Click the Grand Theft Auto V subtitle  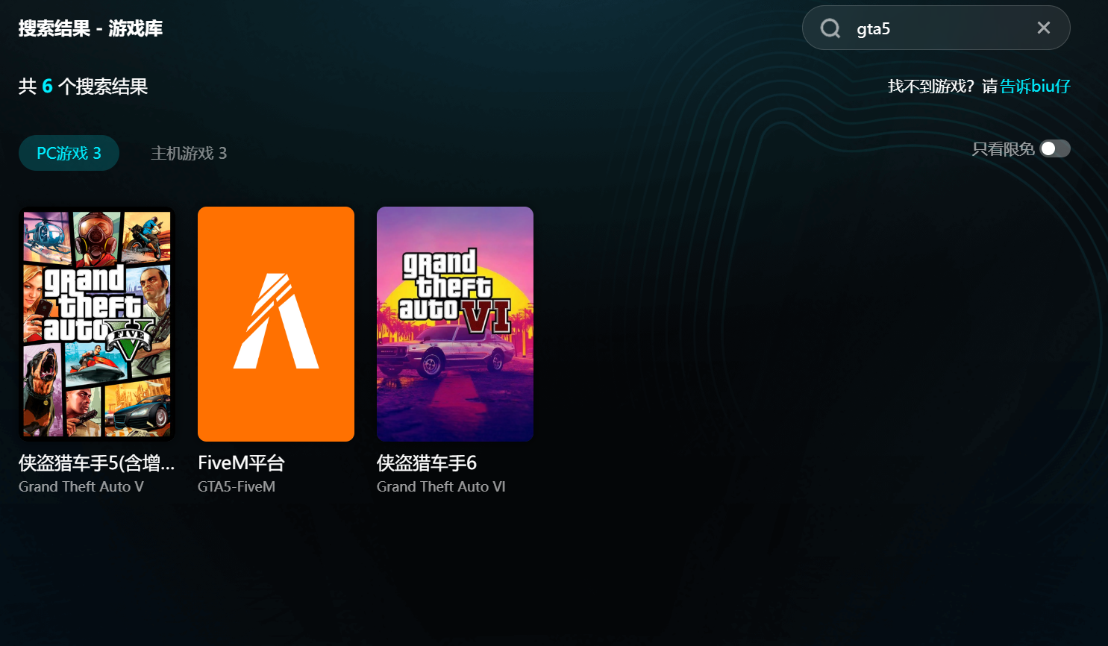click(x=81, y=486)
